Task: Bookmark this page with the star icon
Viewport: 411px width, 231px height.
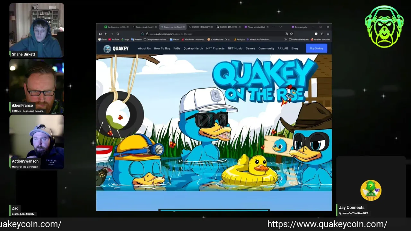Action: 292,34
